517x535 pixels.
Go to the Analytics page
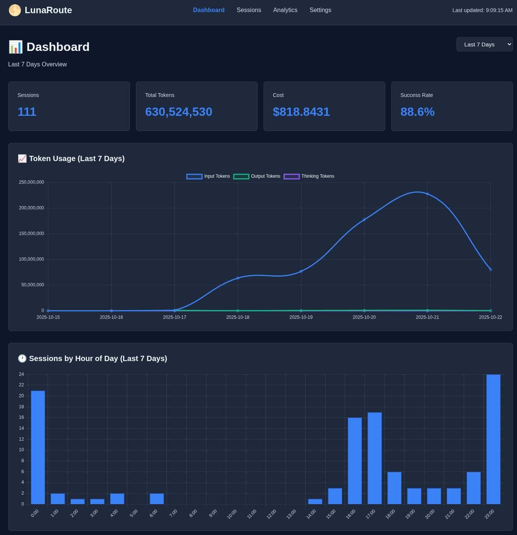pos(285,10)
